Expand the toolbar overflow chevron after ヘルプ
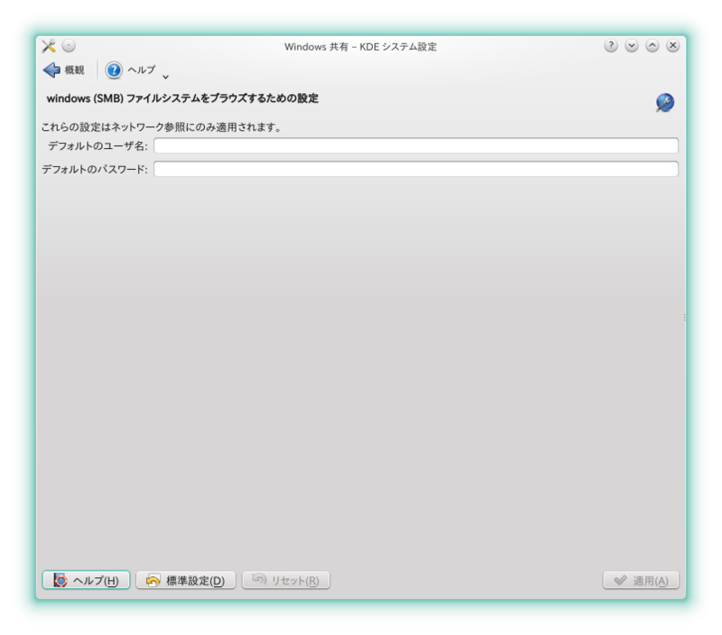Image resolution: width=722 pixels, height=635 pixels. (166, 77)
